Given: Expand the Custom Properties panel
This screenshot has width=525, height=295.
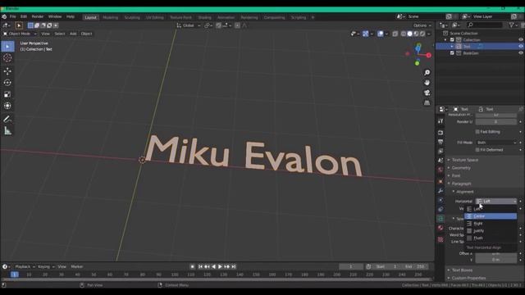Looking at the screenshot, I should pyautogui.click(x=468, y=278).
